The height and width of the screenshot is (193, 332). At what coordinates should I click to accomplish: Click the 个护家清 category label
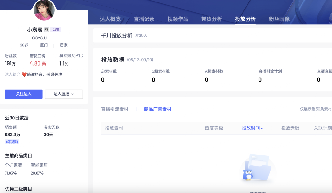[x=13, y=165]
